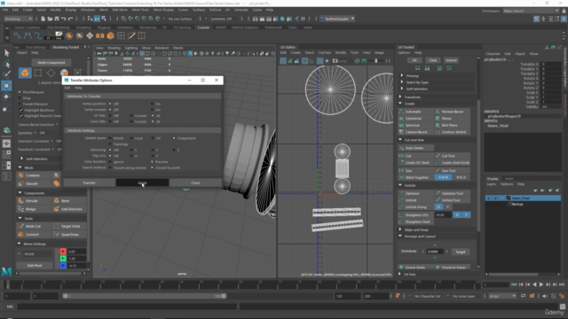Run Auto Seams in UV Toolkit
This screenshot has height=319, width=568.
415,148
